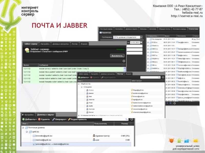
Task: Open gear settings icon in Jabber server log panel
Action: pyautogui.click(x=124, y=61)
